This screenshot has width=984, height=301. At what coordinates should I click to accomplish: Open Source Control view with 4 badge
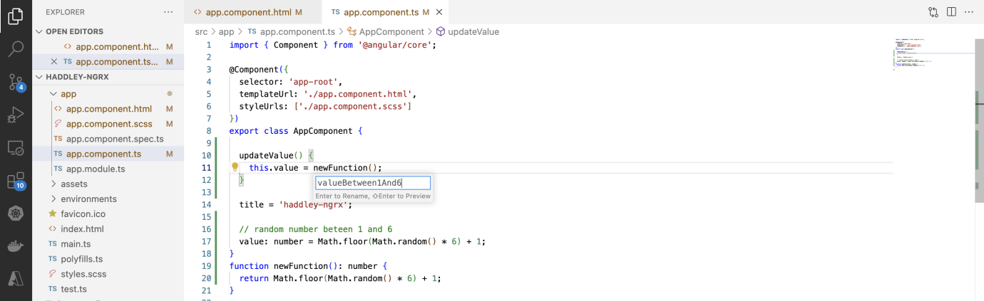coord(16,82)
